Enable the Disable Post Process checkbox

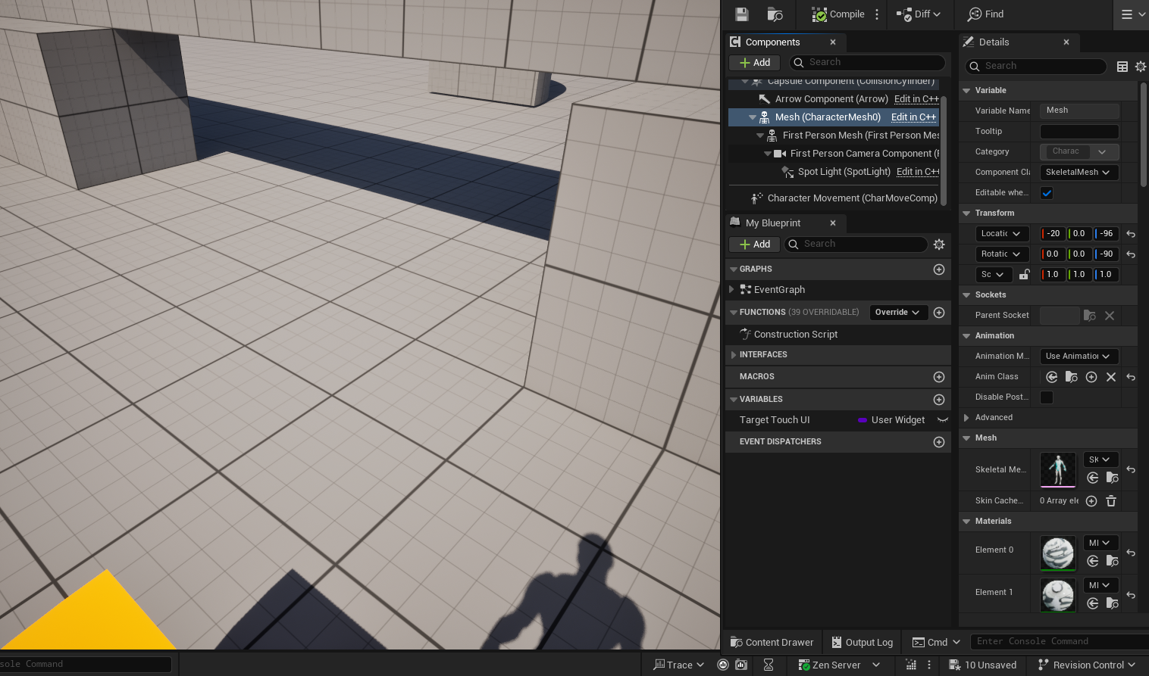click(1047, 397)
